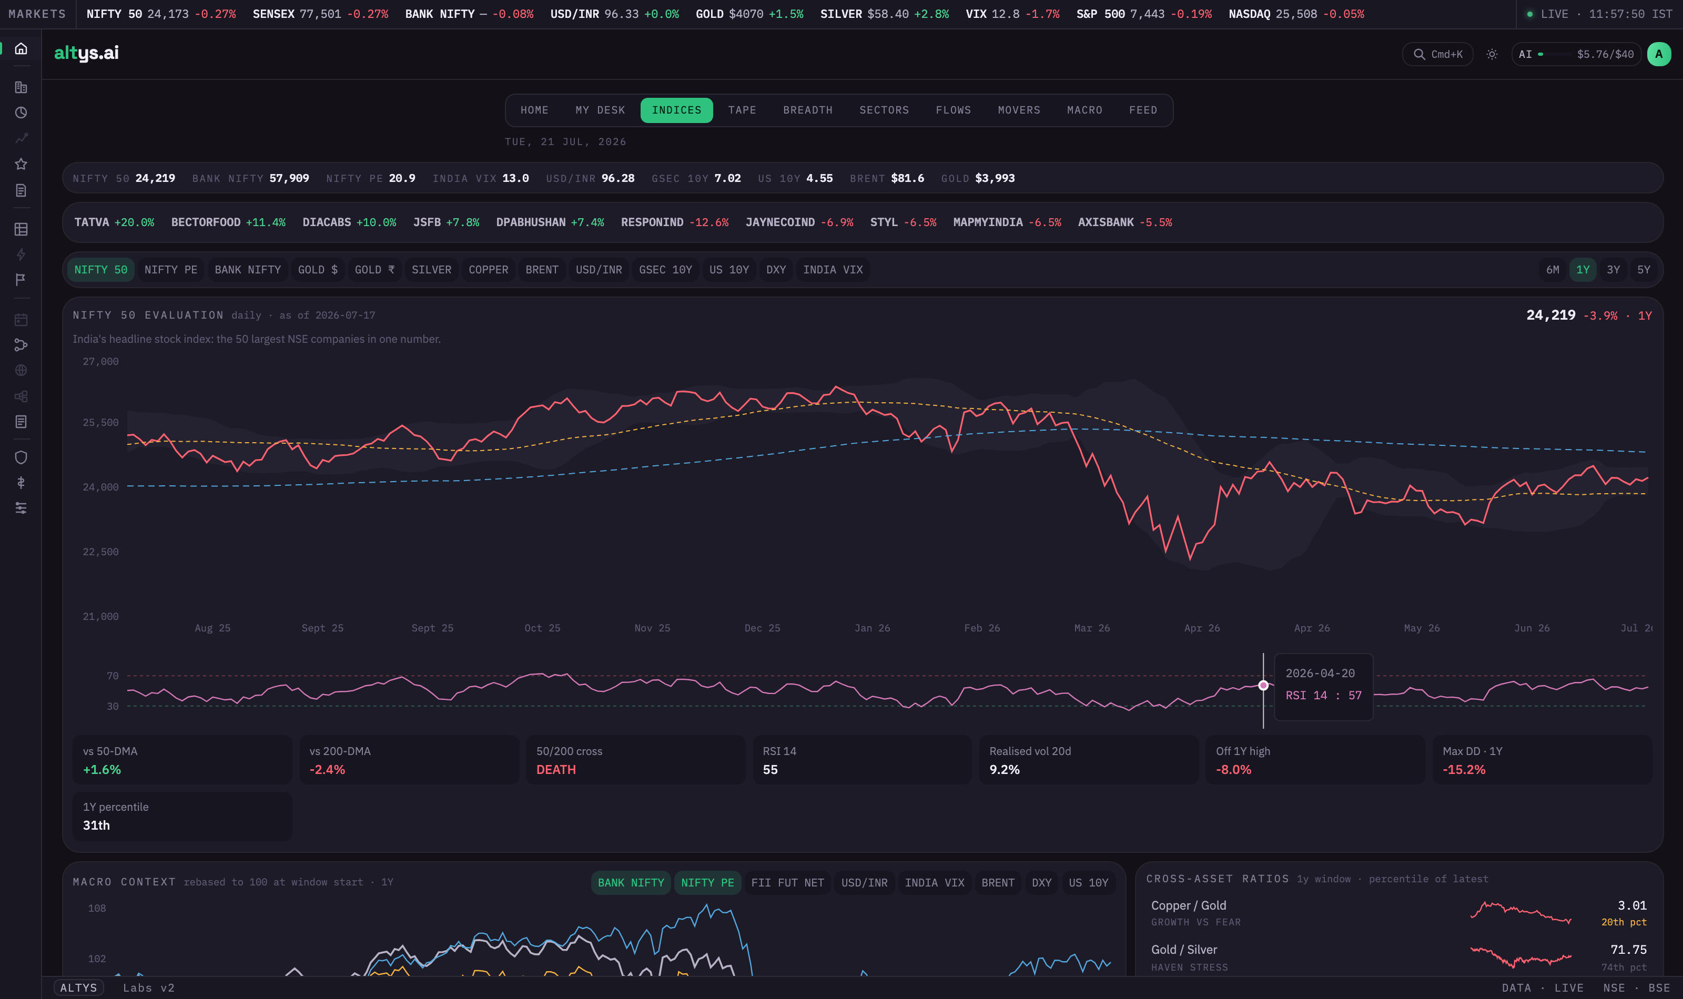Open the Home icon in the sidebar
This screenshot has height=999, width=1683.
point(21,48)
